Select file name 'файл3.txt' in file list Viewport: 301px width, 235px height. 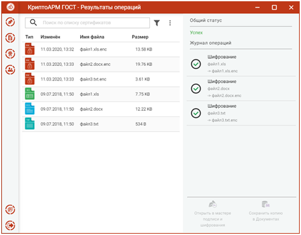pyautogui.click(x=89, y=124)
